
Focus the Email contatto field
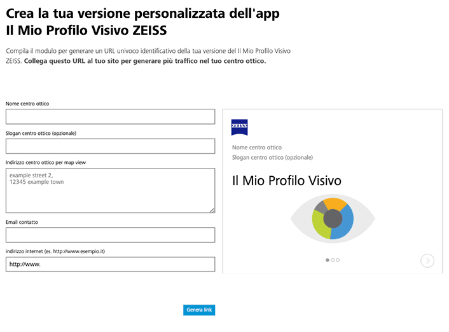(x=110, y=235)
